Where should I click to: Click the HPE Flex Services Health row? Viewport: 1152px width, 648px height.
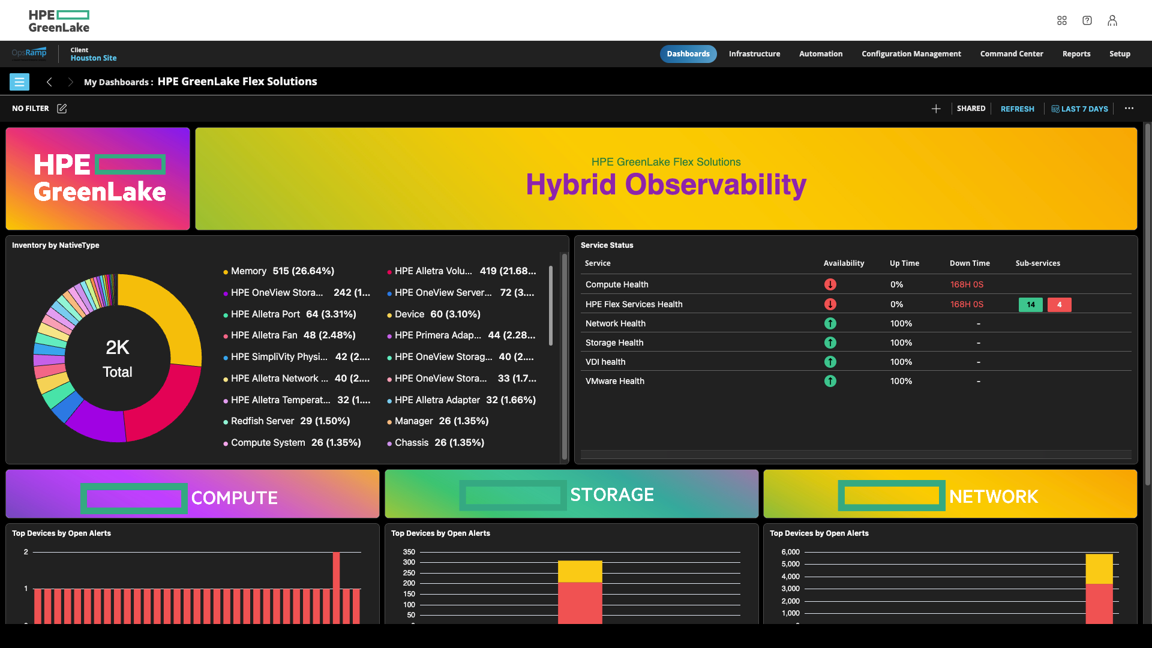856,304
